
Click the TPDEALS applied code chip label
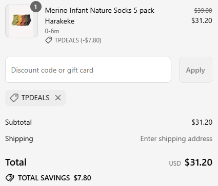35,98
